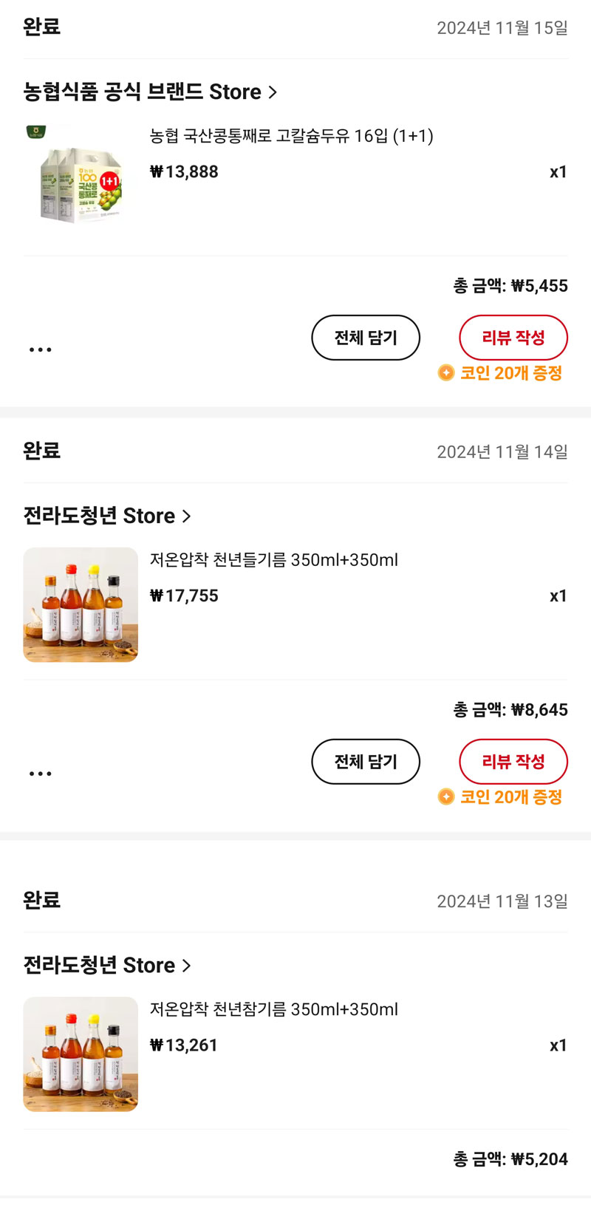Expand the 농협식품 공식 브랜드 Store chevron
This screenshot has width=591, height=1208.
[273, 92]
